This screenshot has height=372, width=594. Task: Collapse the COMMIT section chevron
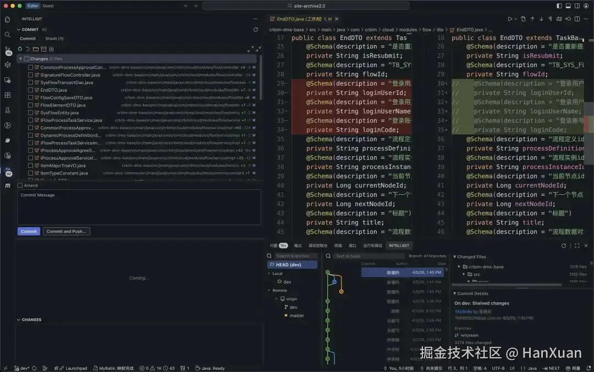pyautogui.click(x=19, y=30)
